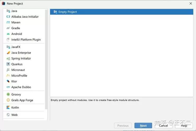This screenshot has height=131, width=196.
Task: Select the Groovy text label
Action: 16,94
